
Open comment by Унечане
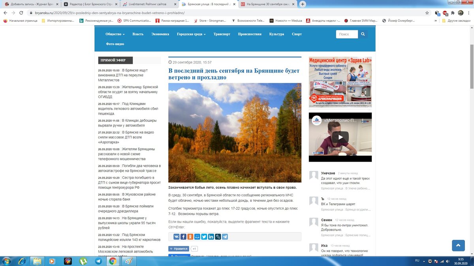pos(346,181)
